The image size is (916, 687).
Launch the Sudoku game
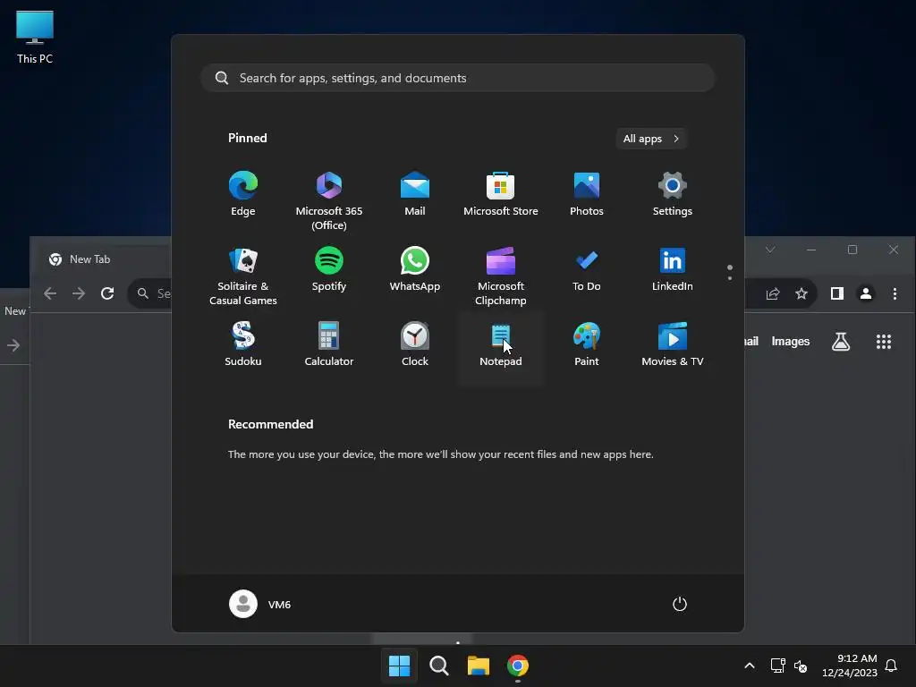(243, 344)
